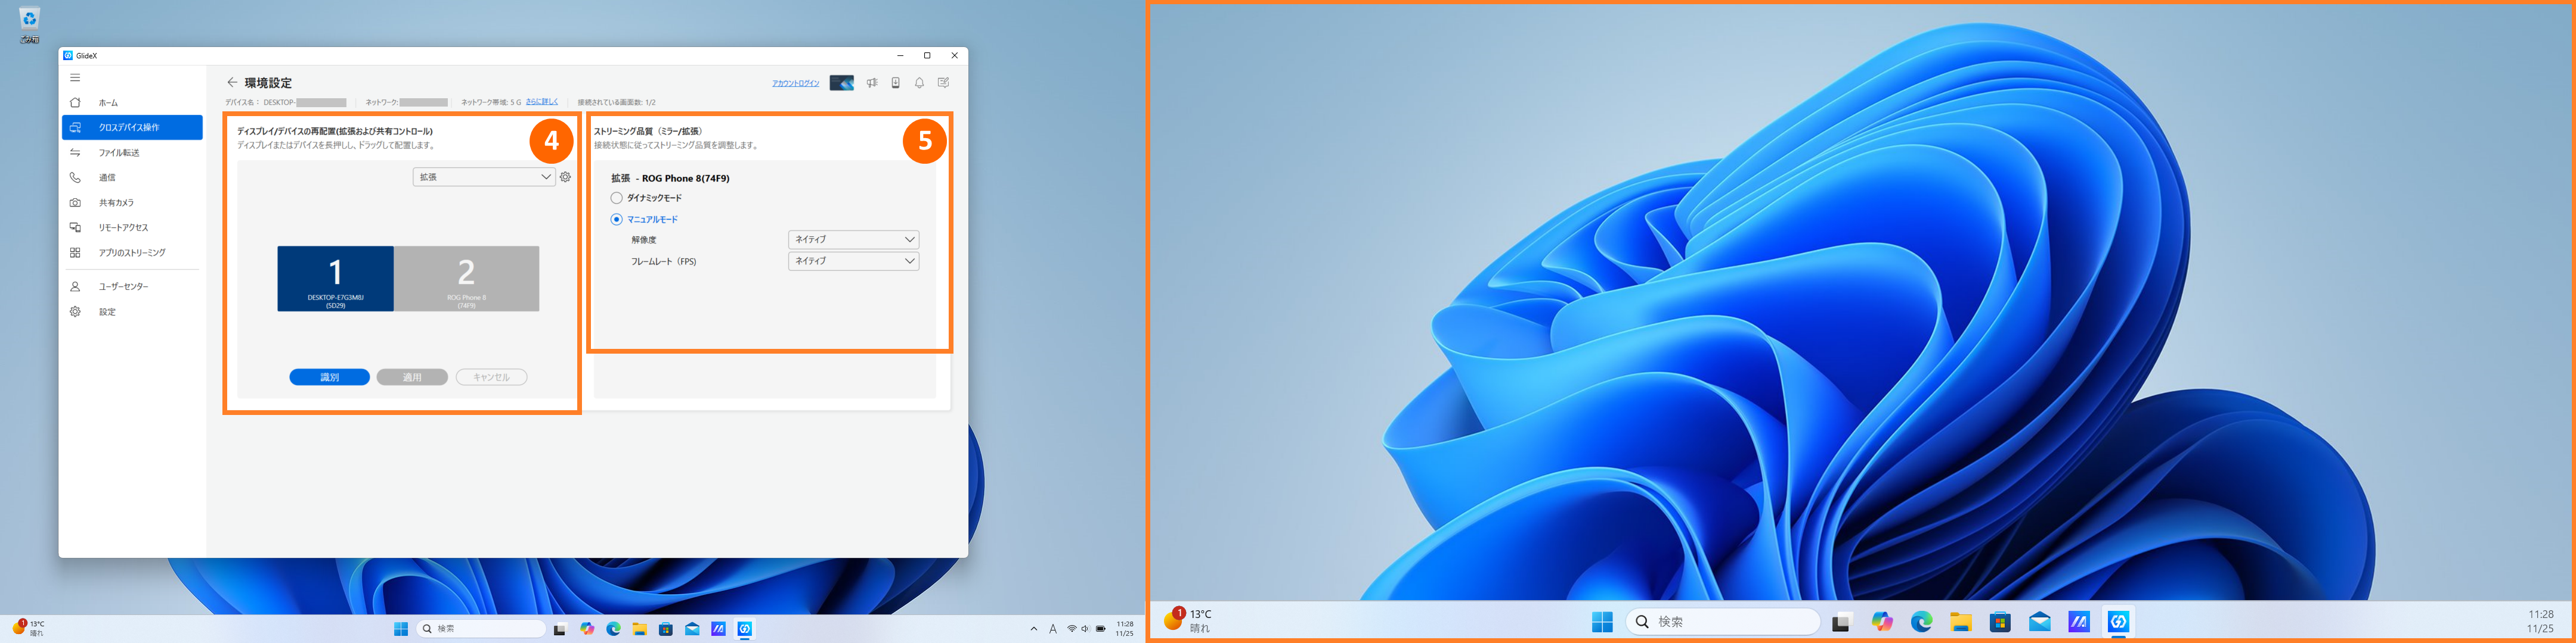This screenshot has width=2576, height=643.
Task: Click the back arrow beside 環境設定
Action: tap(232, 83)
